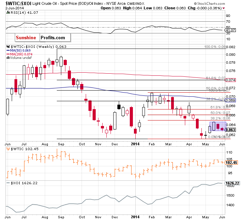This screenshot has width=241, height=220.
Task: Click the grey line marker before $XOI 1626.22
Action: pos(8,183)
